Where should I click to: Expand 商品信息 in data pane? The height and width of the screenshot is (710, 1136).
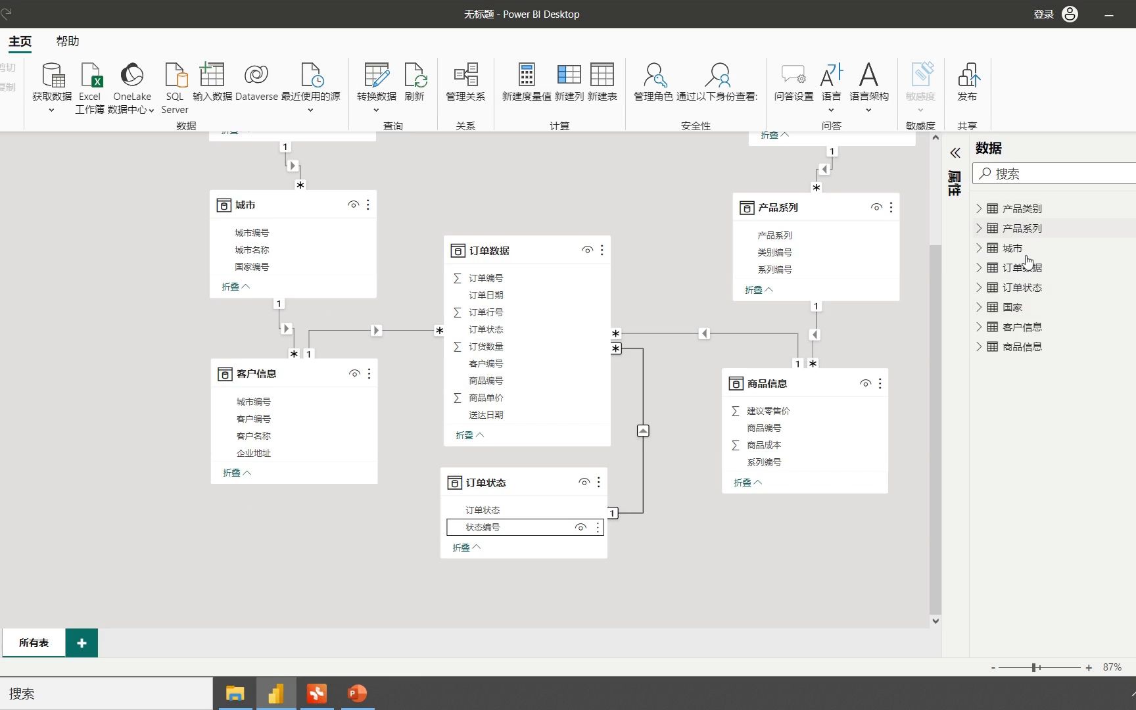(979, 346)
